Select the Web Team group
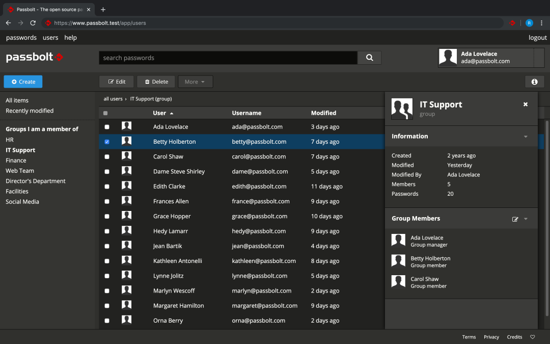The width and height of the screenshot is (550, 344). coord(20,171)
